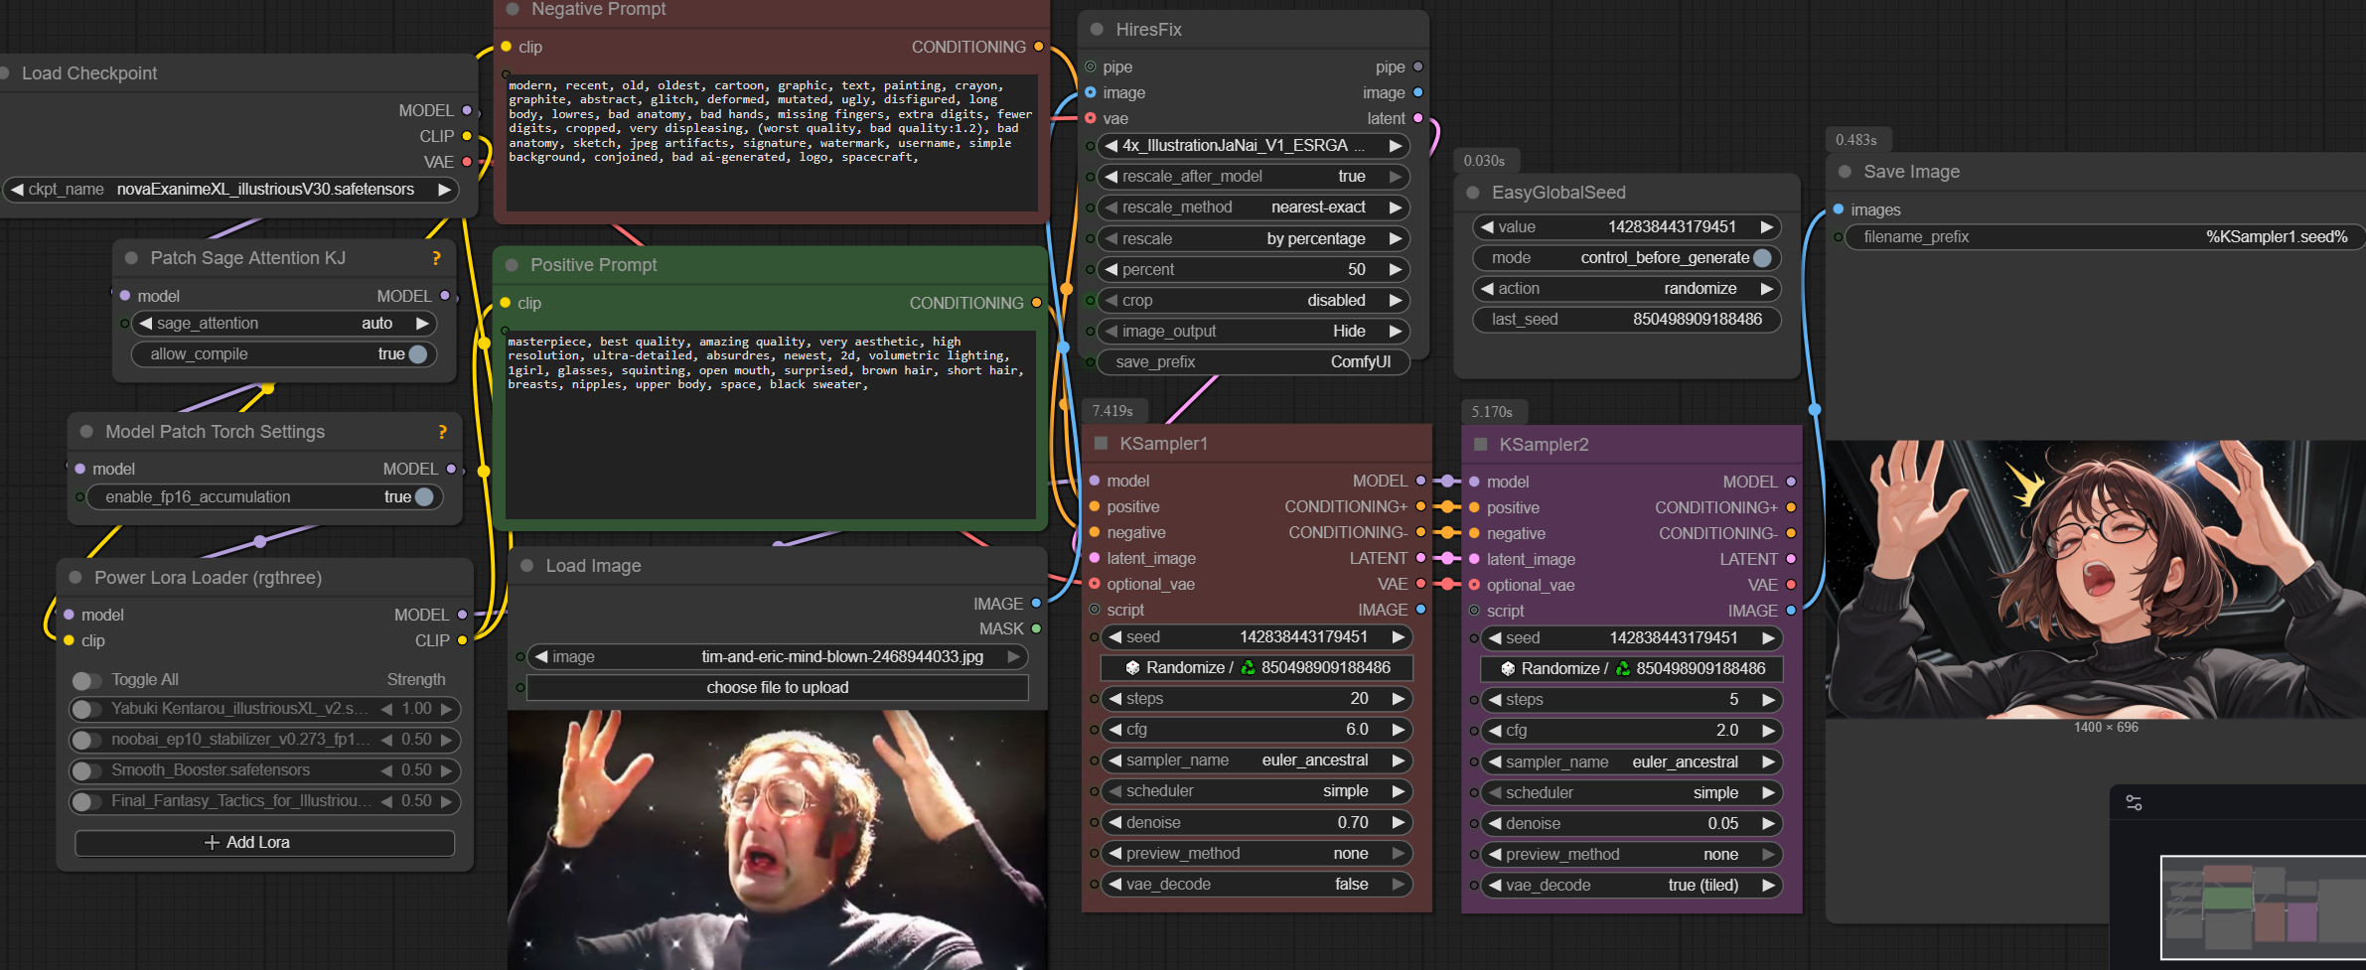Open the minimap settings icon
2366x970 pixels.
(x=2134, y=803)
